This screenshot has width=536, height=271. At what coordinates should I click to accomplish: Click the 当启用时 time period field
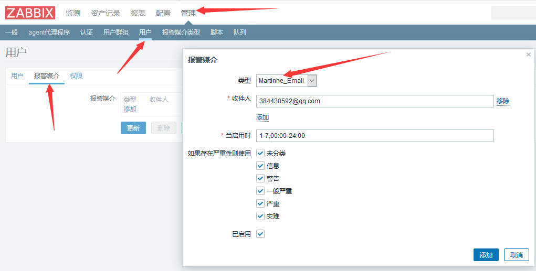[x=375, y=136]
